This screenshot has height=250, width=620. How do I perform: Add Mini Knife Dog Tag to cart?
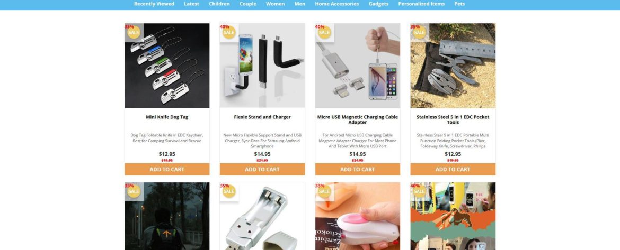tap(167, 169)
